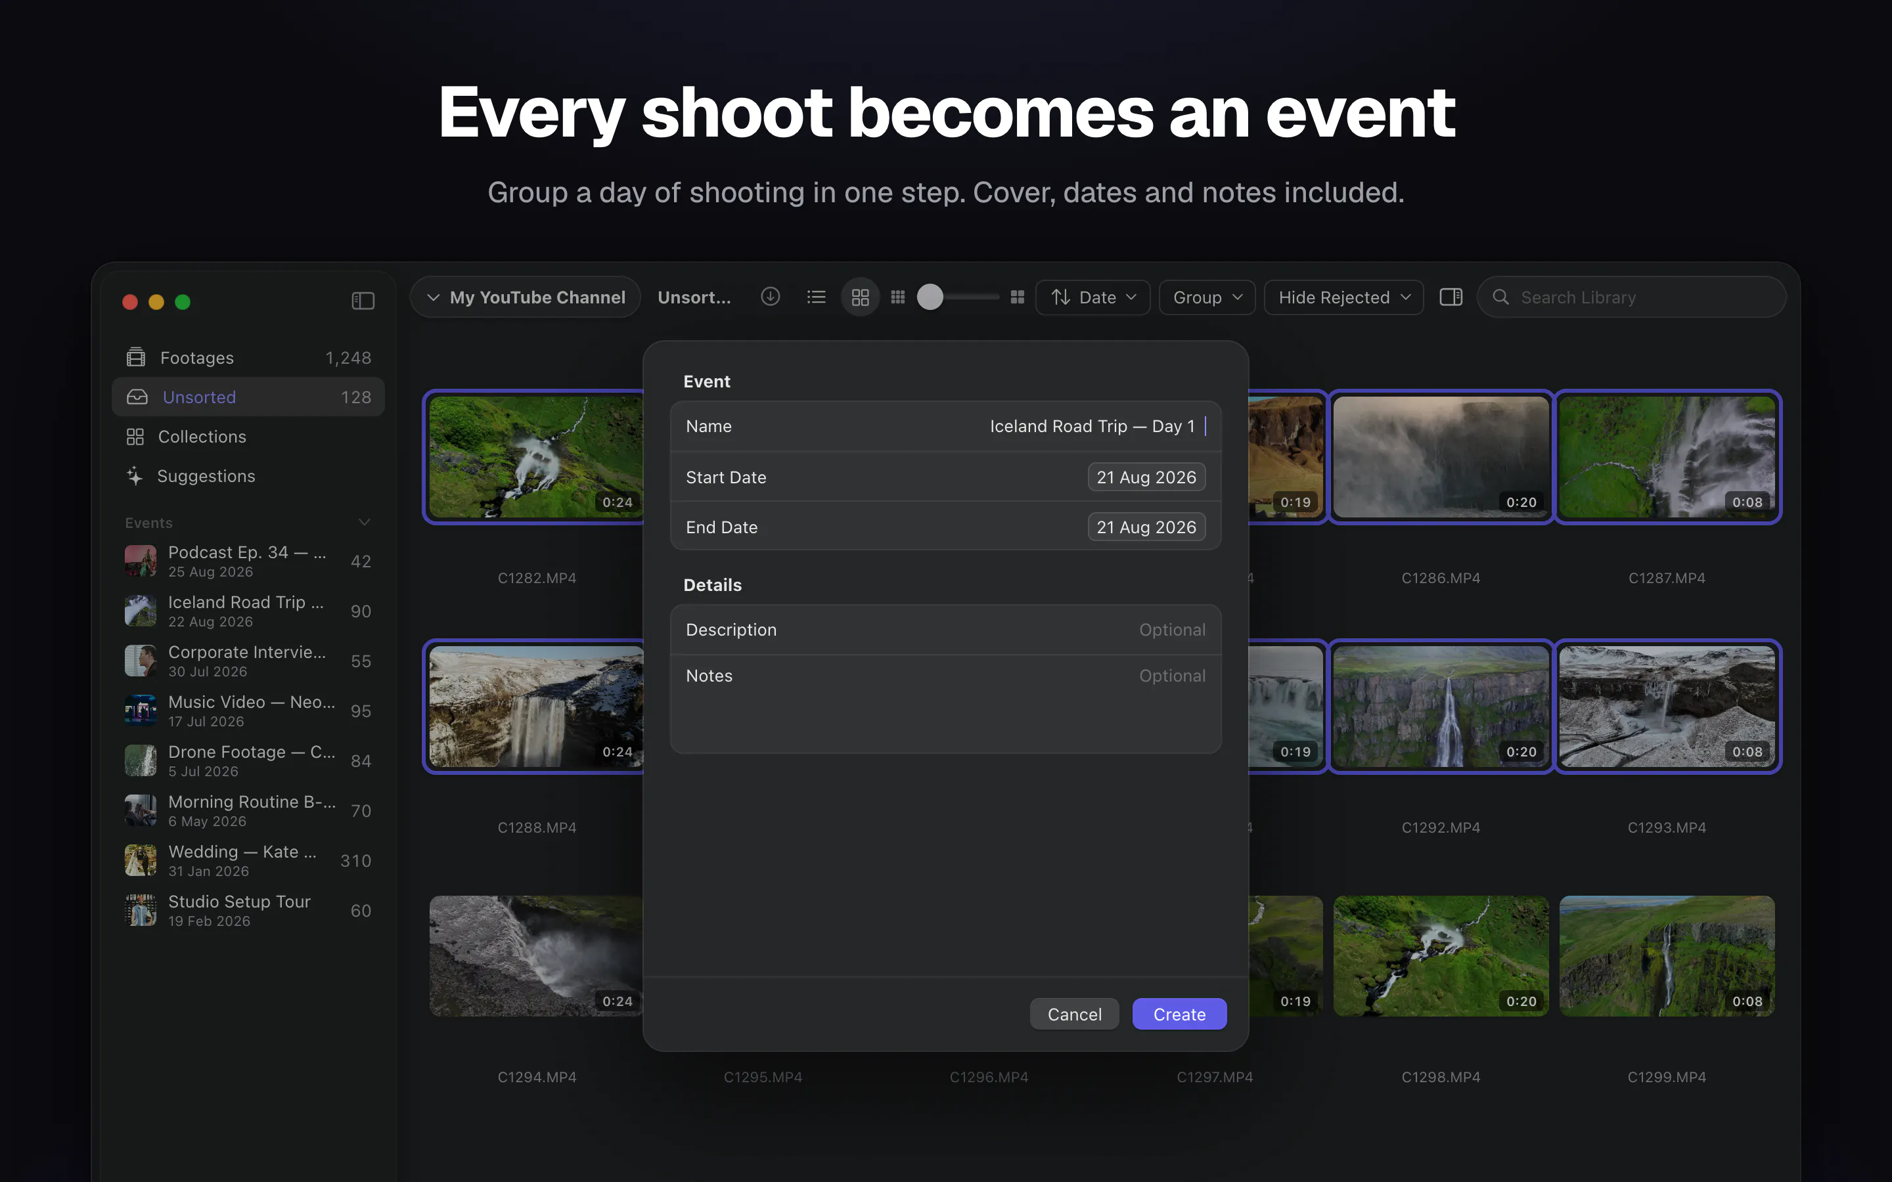Open Studio Setup Tour event
The image size is (1892, 1182).
(248, 911)
